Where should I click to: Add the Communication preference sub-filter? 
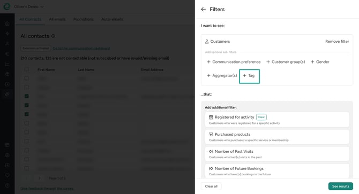point(234,62)
